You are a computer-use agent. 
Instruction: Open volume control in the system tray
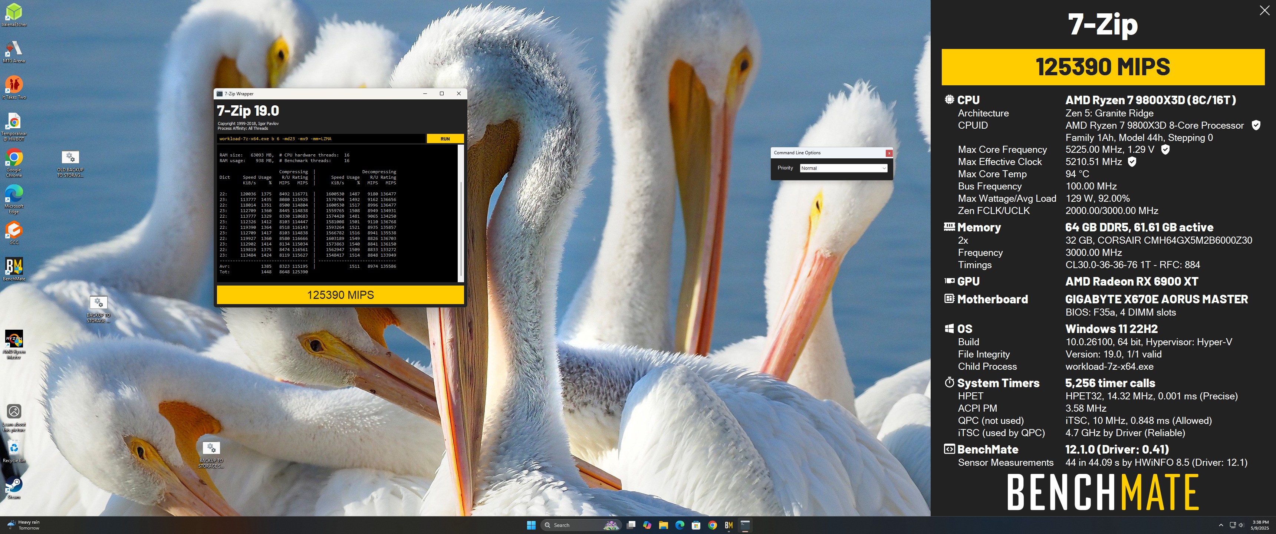click(x=1242, y=525)
